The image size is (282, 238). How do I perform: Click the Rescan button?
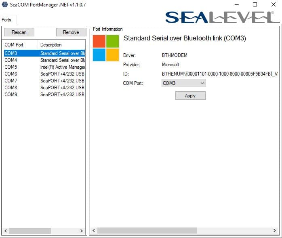coord(19,32)
